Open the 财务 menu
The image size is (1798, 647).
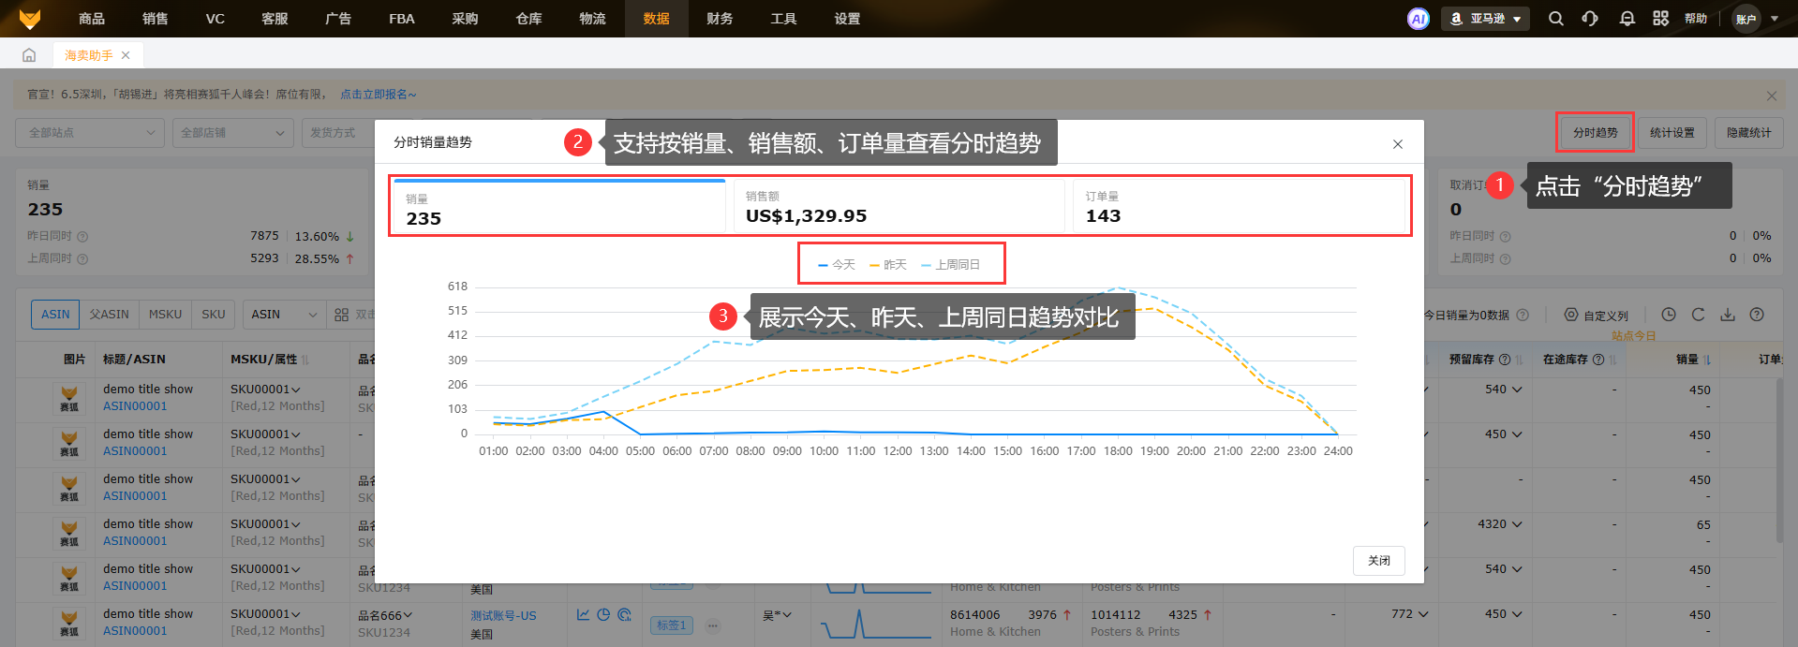click(x=720, y=19)
